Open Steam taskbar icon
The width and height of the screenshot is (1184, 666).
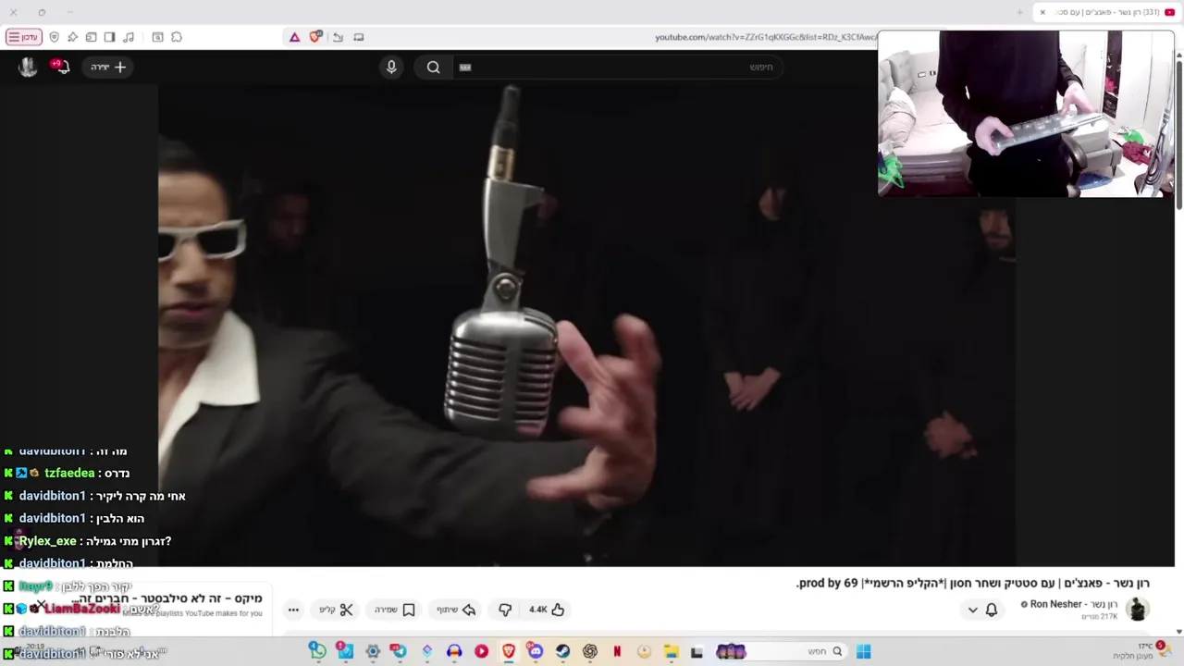(x=562, y=651)
